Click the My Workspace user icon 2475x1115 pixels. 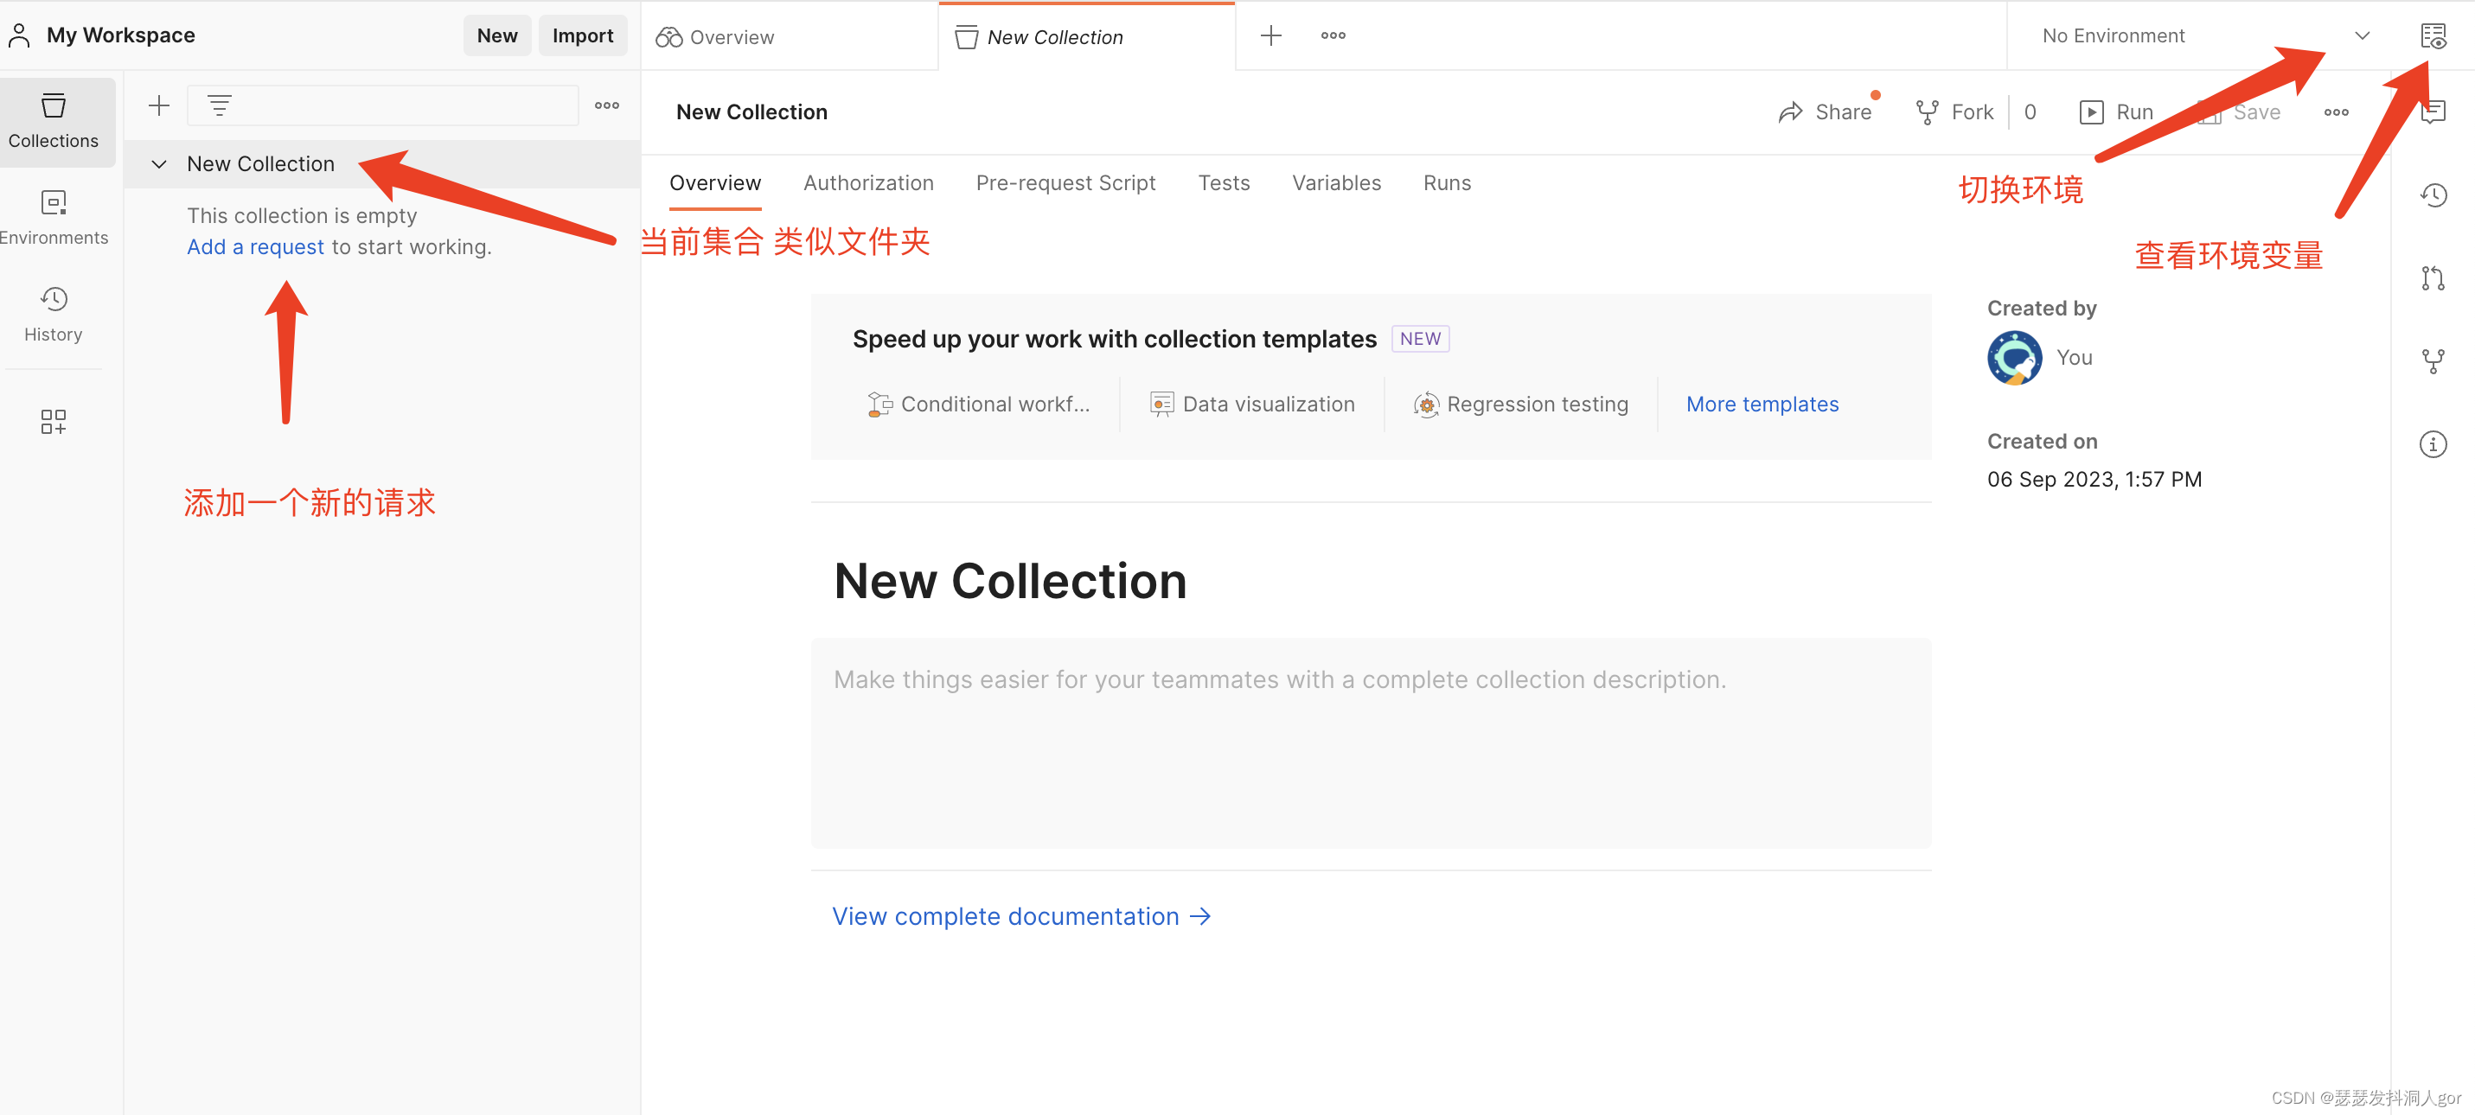[x=19, y=35]
